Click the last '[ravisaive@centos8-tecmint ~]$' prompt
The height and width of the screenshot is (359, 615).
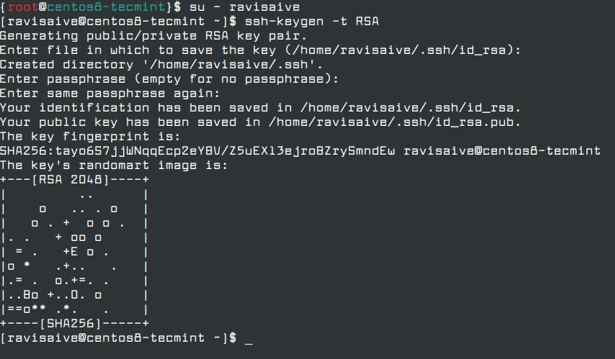[x=118, y=338]
